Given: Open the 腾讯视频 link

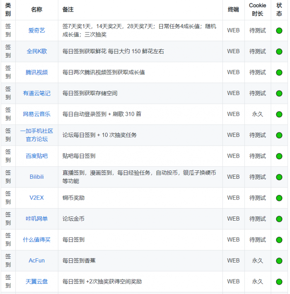Looking at the screenshot, I should pyautogui.click(x=37, y=72).
